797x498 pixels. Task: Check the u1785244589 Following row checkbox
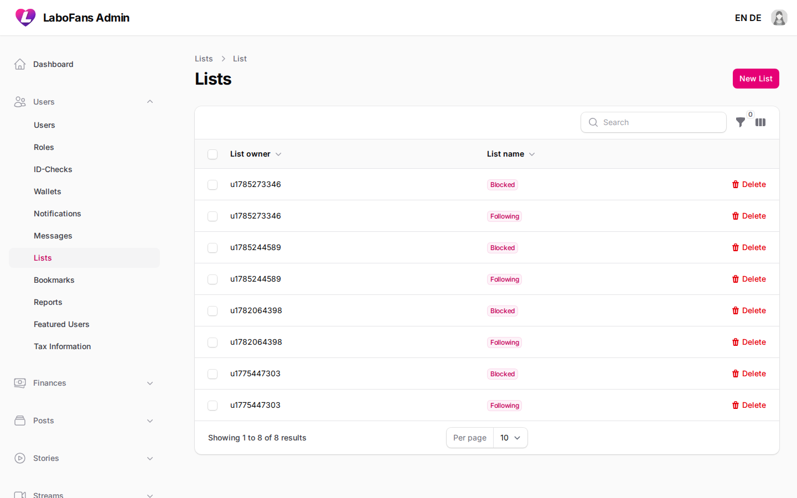point(213,279)
